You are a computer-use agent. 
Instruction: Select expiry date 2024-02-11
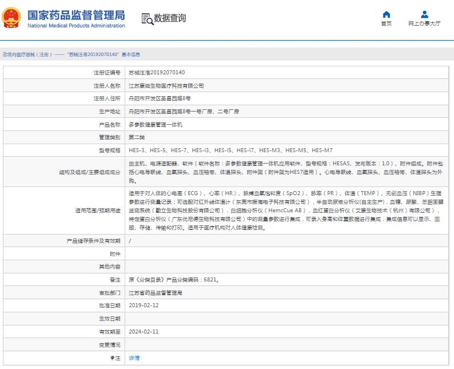pyautogui.click(x=144, y=332)
